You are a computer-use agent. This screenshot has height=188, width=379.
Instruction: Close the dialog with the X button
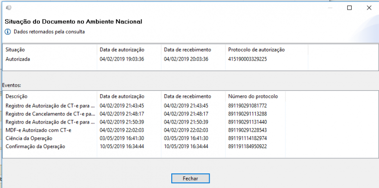pyautogui.click(x=369, y=8)
